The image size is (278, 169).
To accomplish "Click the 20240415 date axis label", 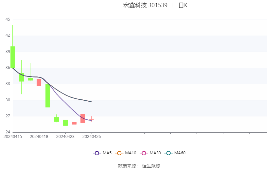I will 13,137.
